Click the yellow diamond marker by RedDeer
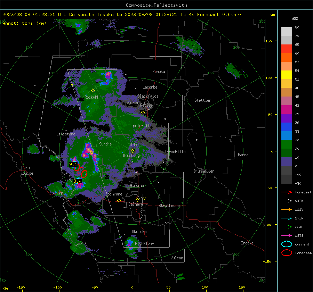The height and width of the screenshot is (292, 313). [143, 113]
